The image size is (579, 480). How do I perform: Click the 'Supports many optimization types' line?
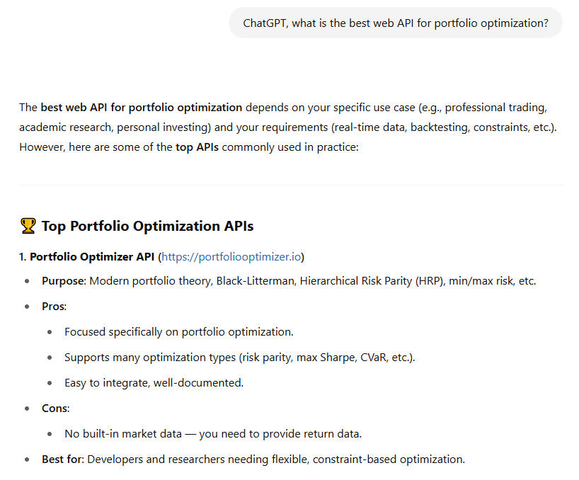tap(240, 358)
